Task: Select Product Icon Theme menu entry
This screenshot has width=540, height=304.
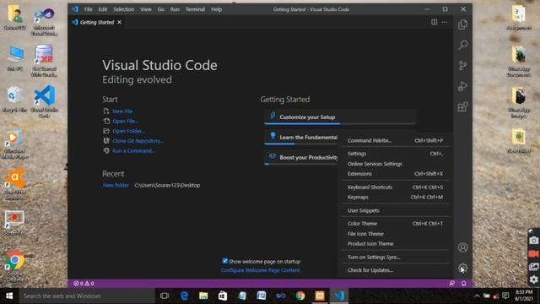Action: 395,244
